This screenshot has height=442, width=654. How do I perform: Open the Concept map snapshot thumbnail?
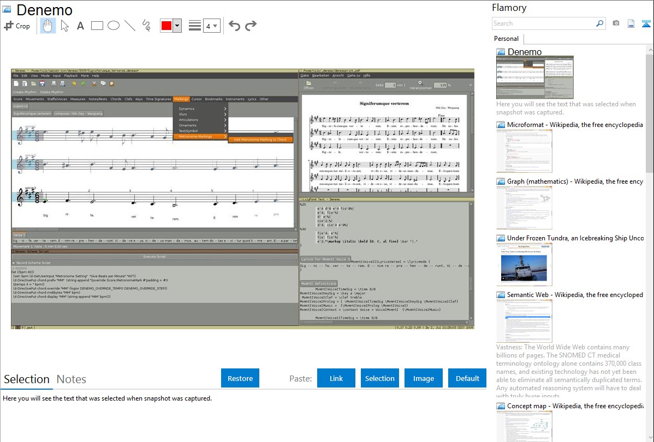(524, 426)
